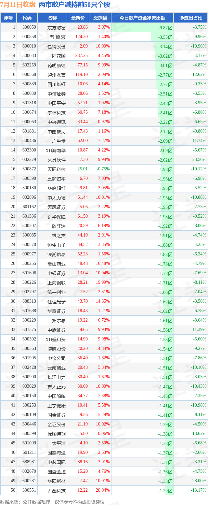Click the 7月11日收盘 title text
Image resolution: width=208 pixels, height=505 pixels.
(18, 5)
